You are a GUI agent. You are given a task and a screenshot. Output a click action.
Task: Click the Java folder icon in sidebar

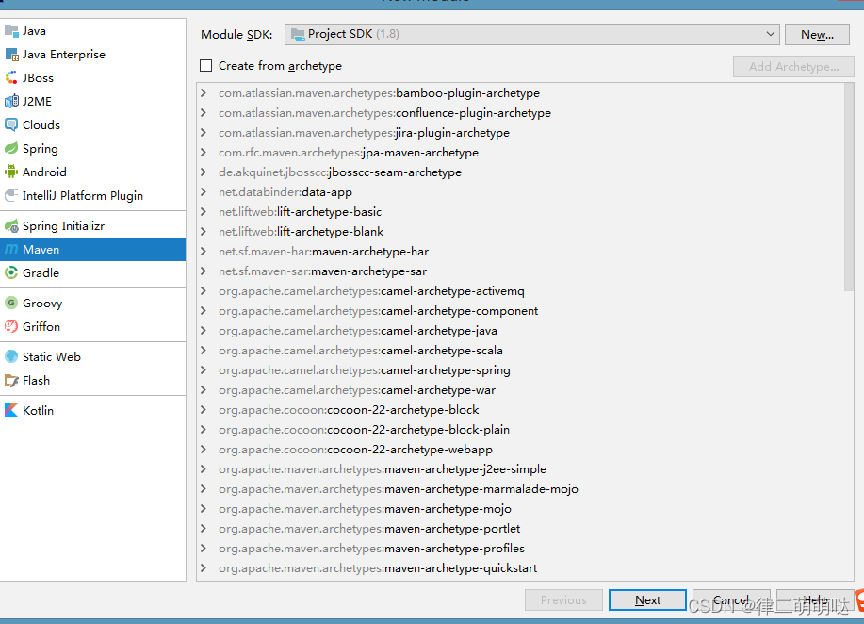click(11, 31)
